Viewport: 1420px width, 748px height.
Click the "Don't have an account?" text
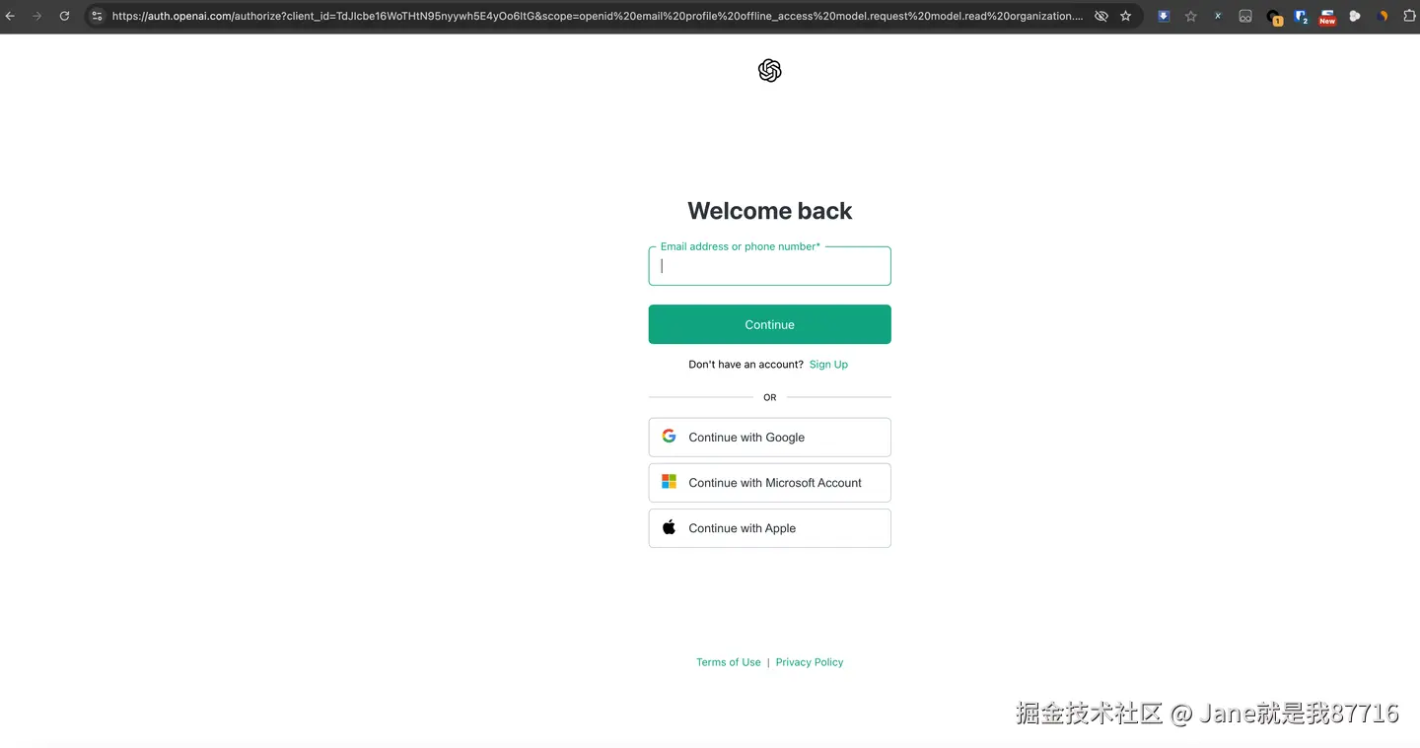(x=745, y=365)
